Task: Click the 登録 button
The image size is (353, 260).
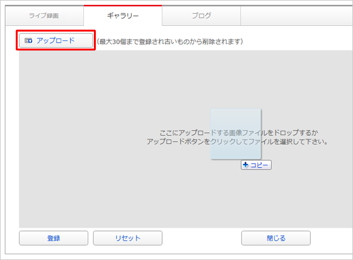Action: [x=54, y=238]
